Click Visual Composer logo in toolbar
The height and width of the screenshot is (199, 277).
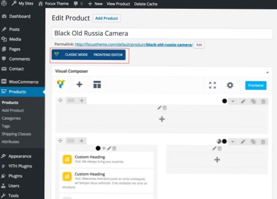(x=61, y=84)
